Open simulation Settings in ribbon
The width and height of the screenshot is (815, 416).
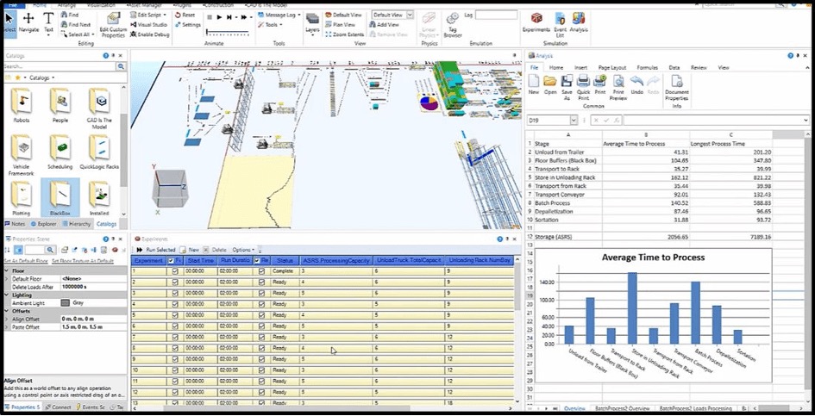point(188,24)
